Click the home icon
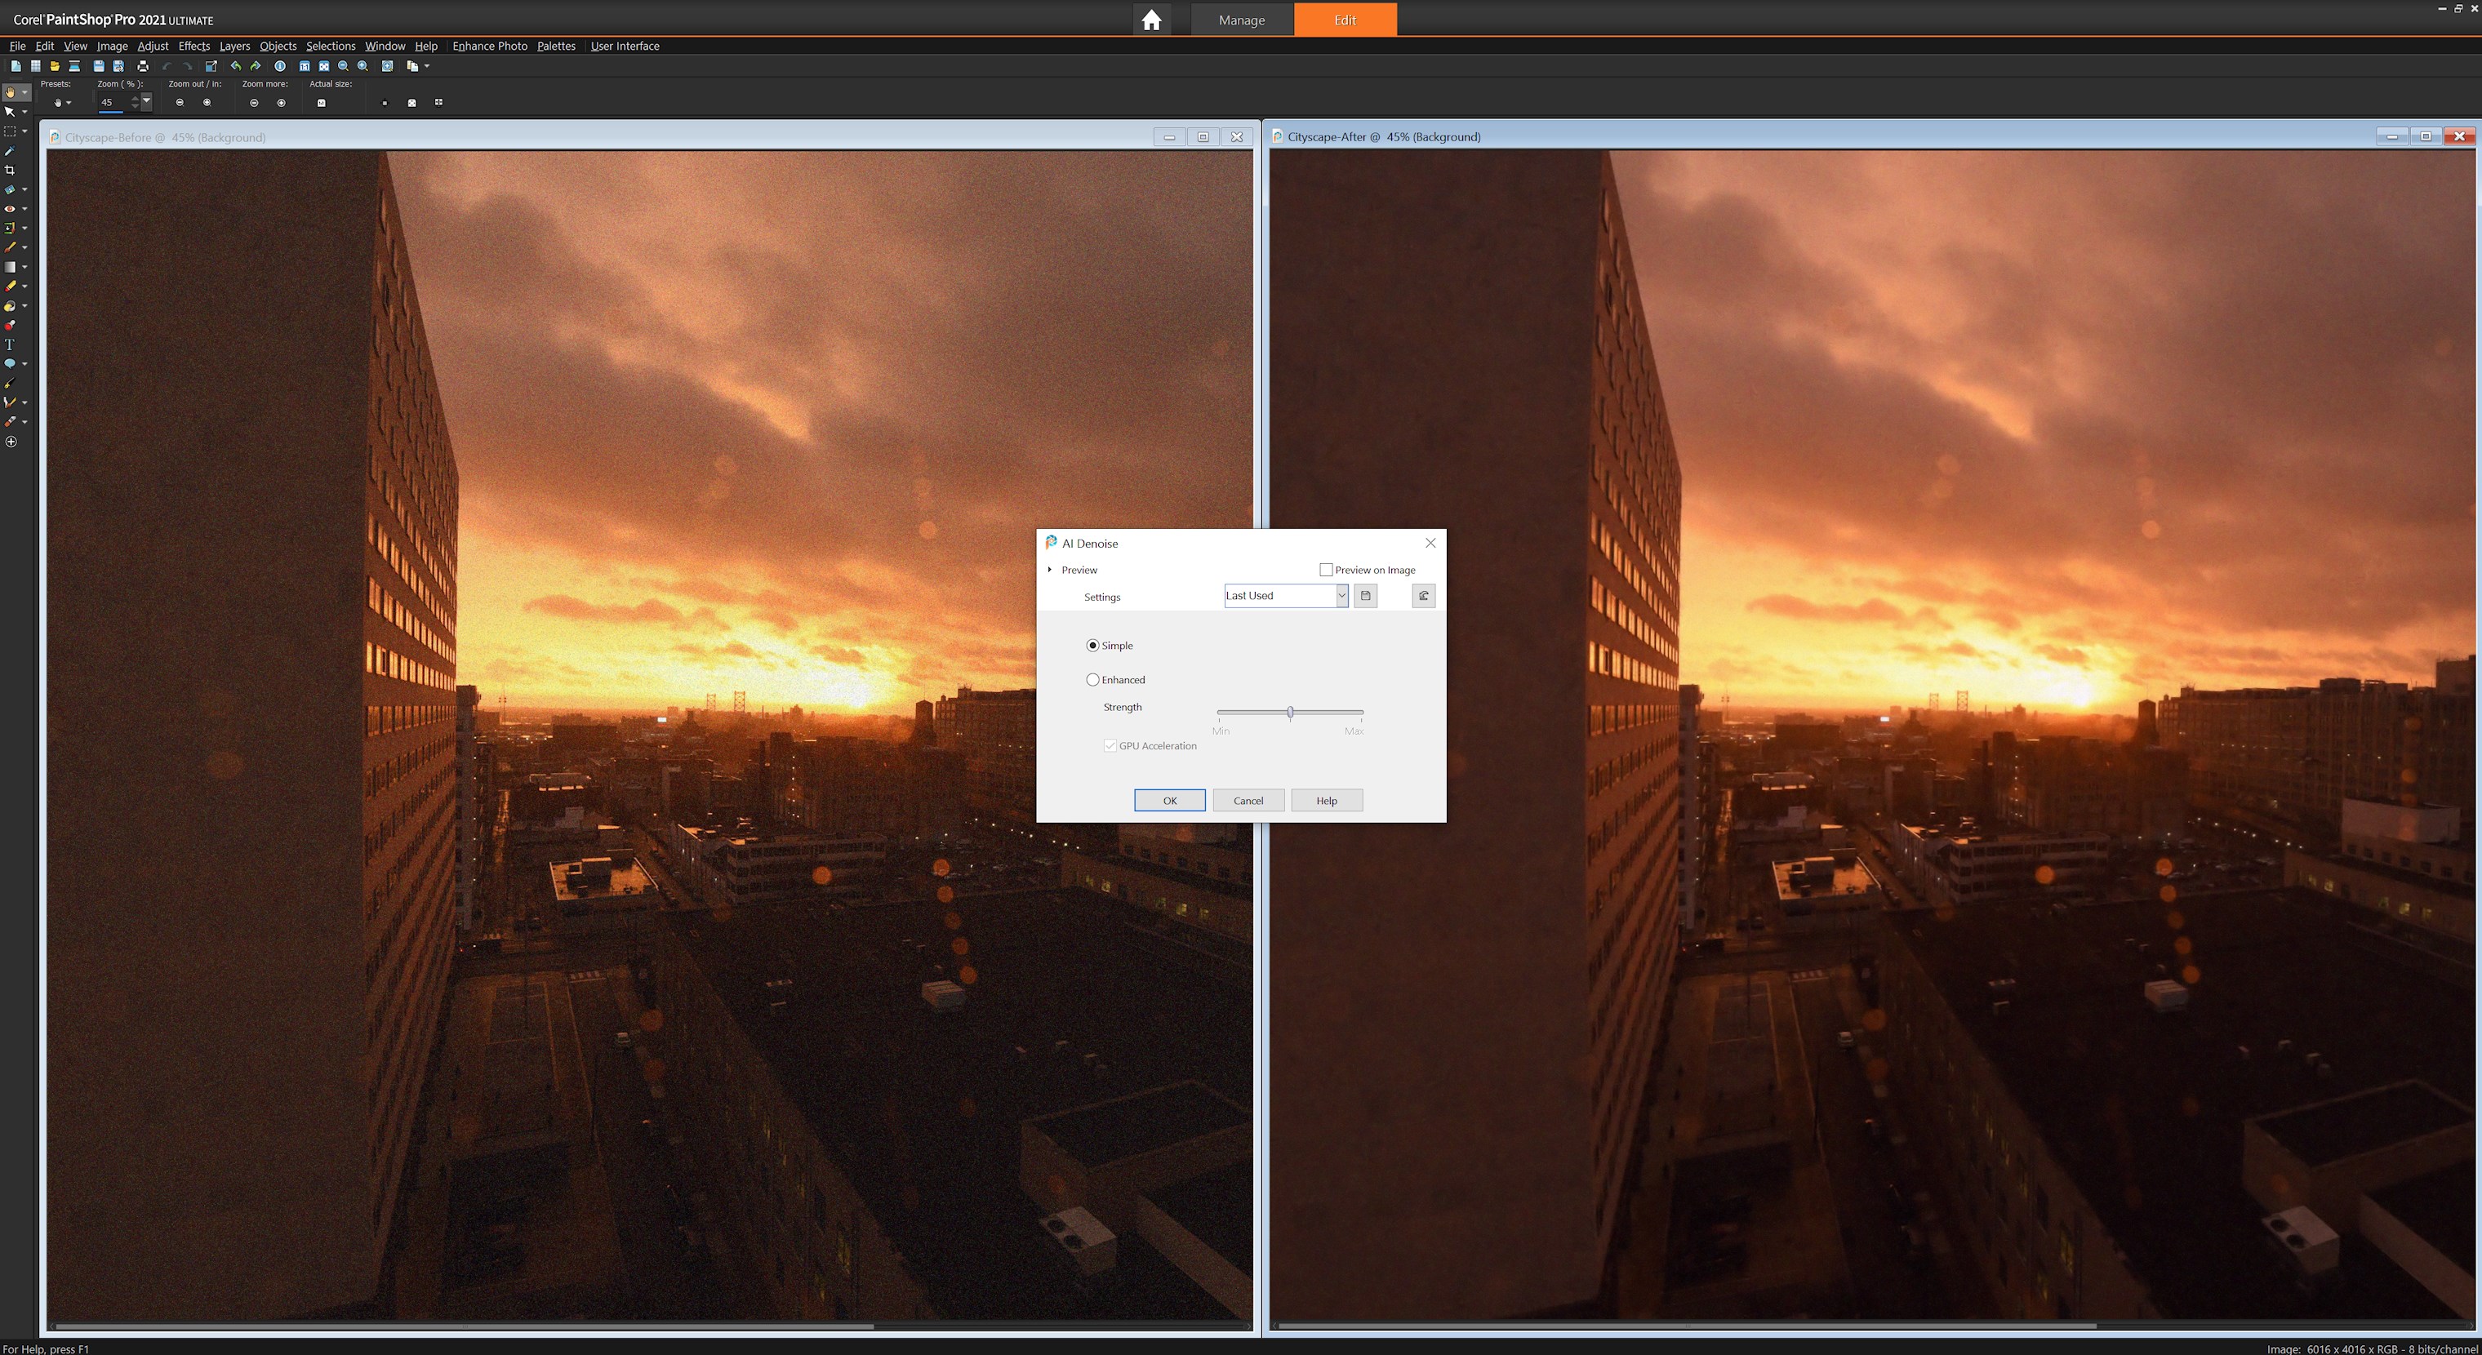The width and height of the screenshot is (2482, 1355). tap(1150, 20)
